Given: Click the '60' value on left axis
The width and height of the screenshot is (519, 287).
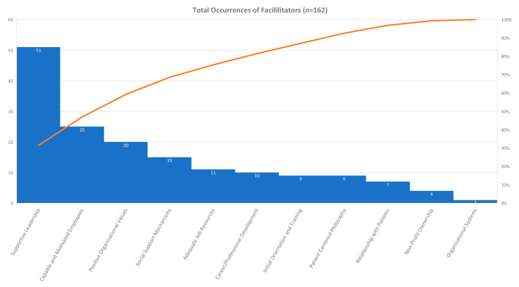Looking at the screenshot, I should point(9,19).
